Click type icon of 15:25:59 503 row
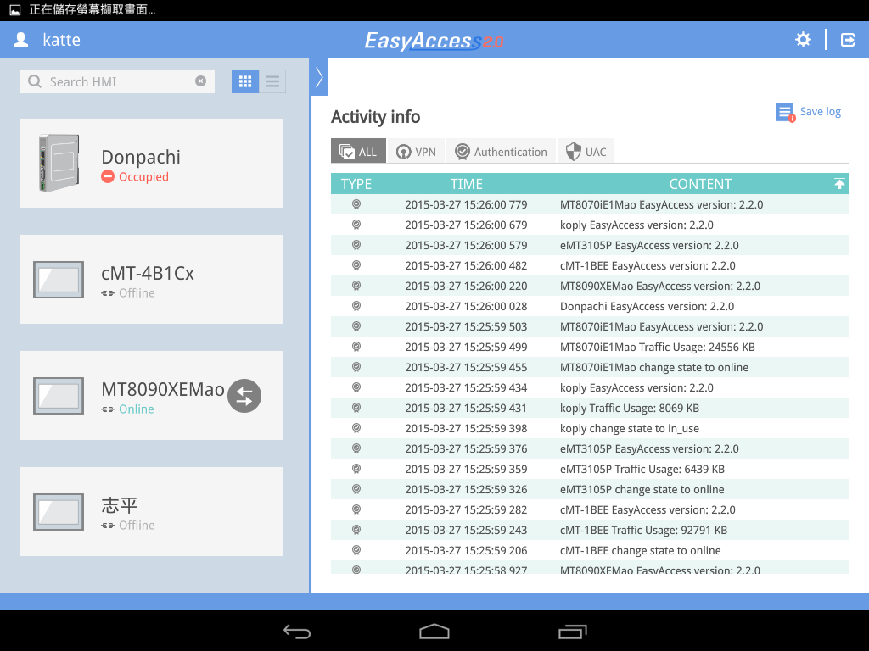 [356, 326]
